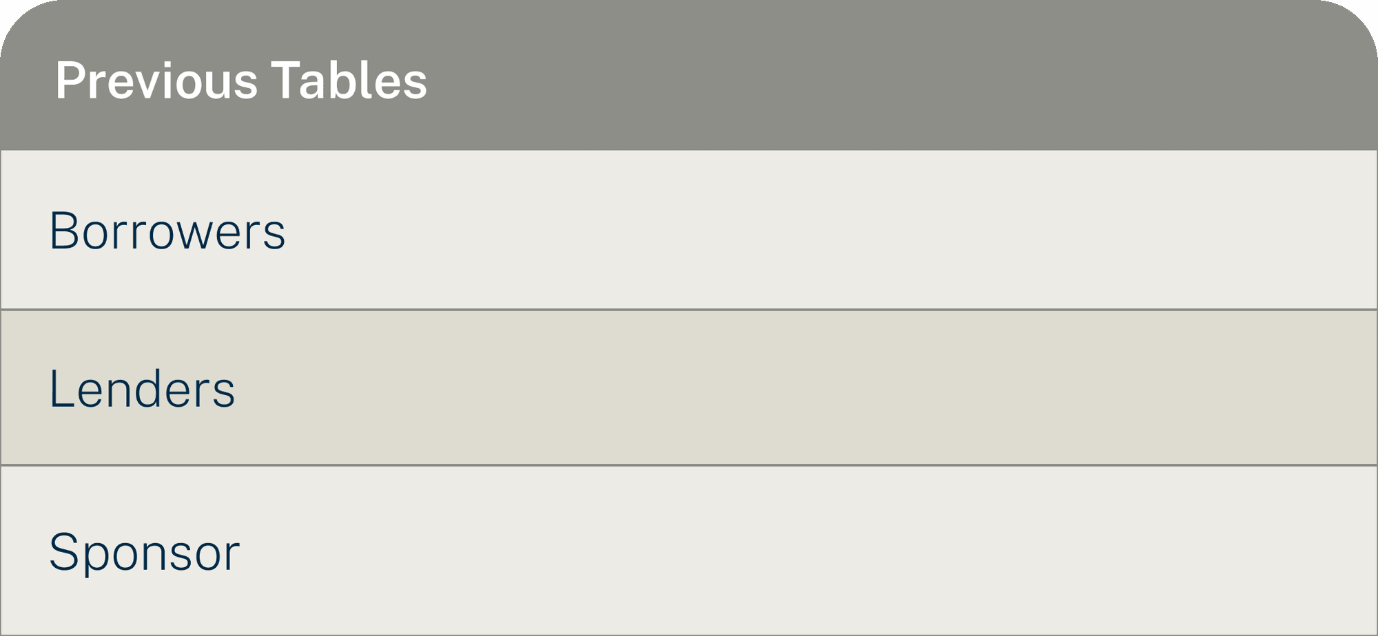Choose Sponsor from the list
Screen dimensions: 1378x636
click(x=145, y=552)
